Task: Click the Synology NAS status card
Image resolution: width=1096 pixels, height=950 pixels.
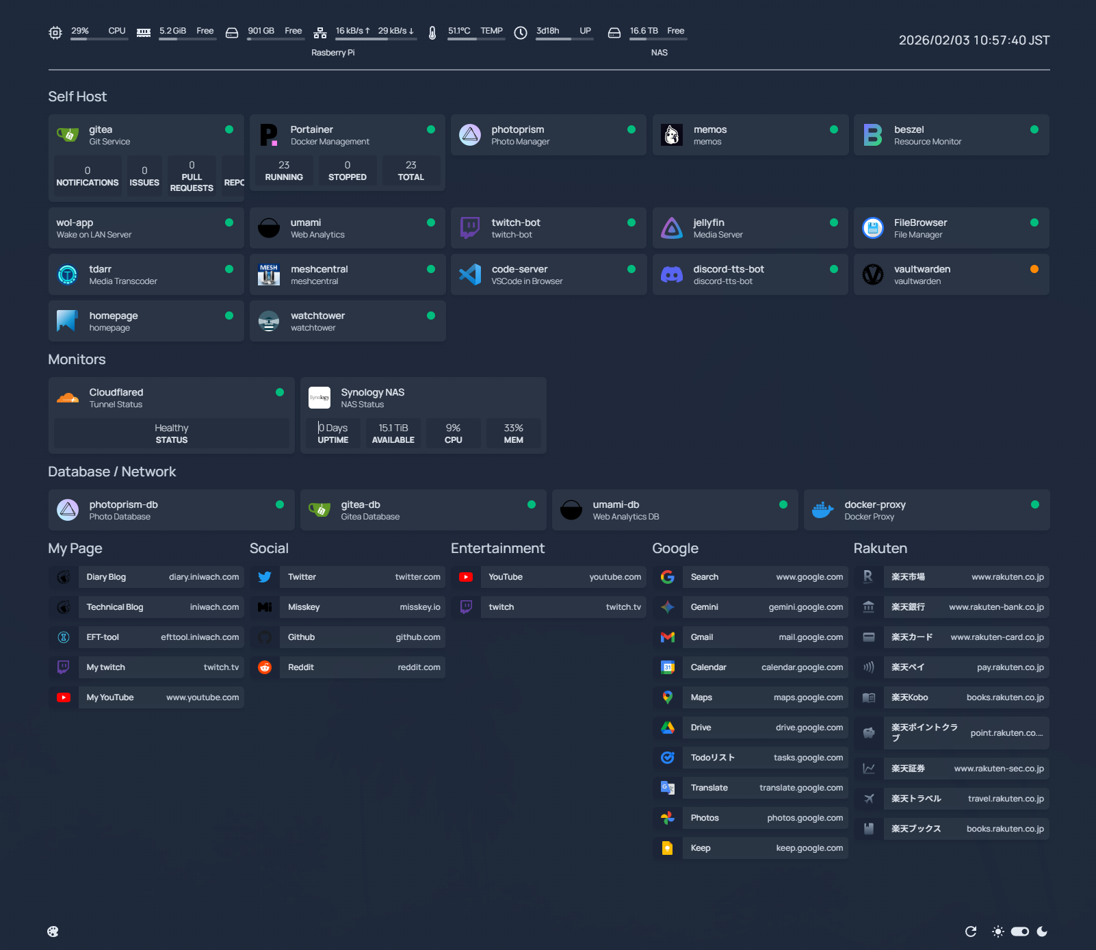Action: (x=423, y=398)
